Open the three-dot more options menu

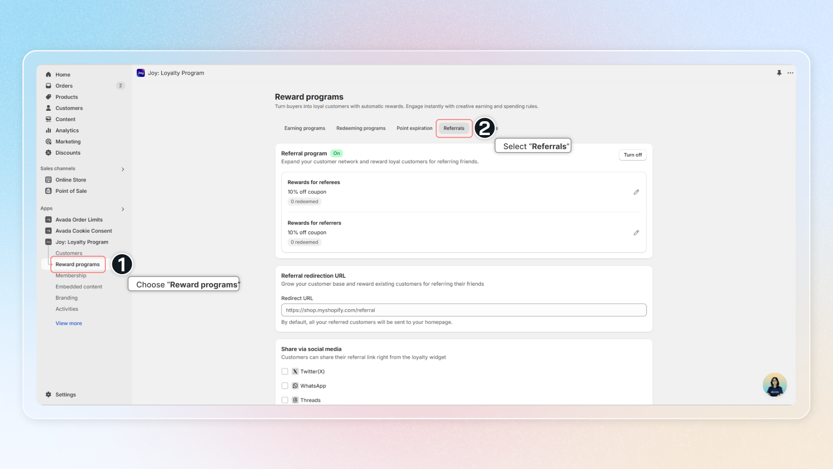tap(790, 73)
